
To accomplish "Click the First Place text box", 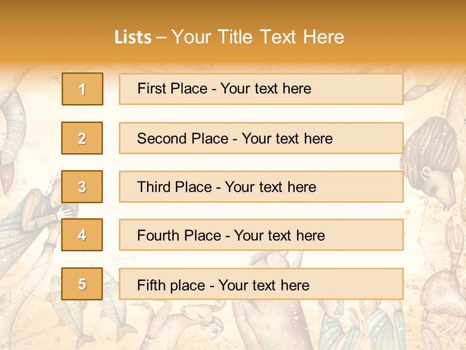I will click(x=261, y=89).
